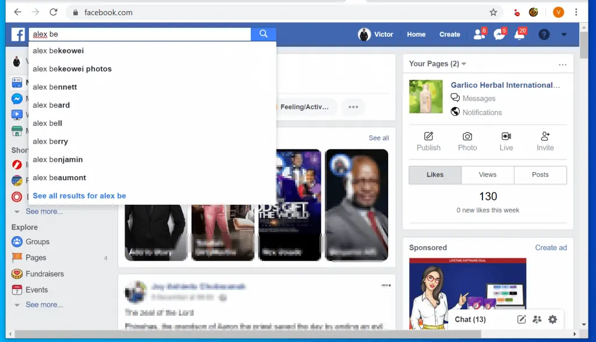The height and width of the screenshot is (342, 596).
Task: Run the search with the magnifier icon
Action: coord(264,34)
